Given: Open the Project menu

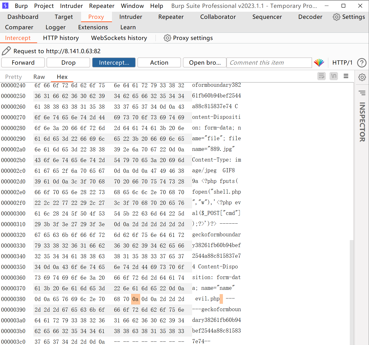Looking at the screenshot, I should click(44, 6).
